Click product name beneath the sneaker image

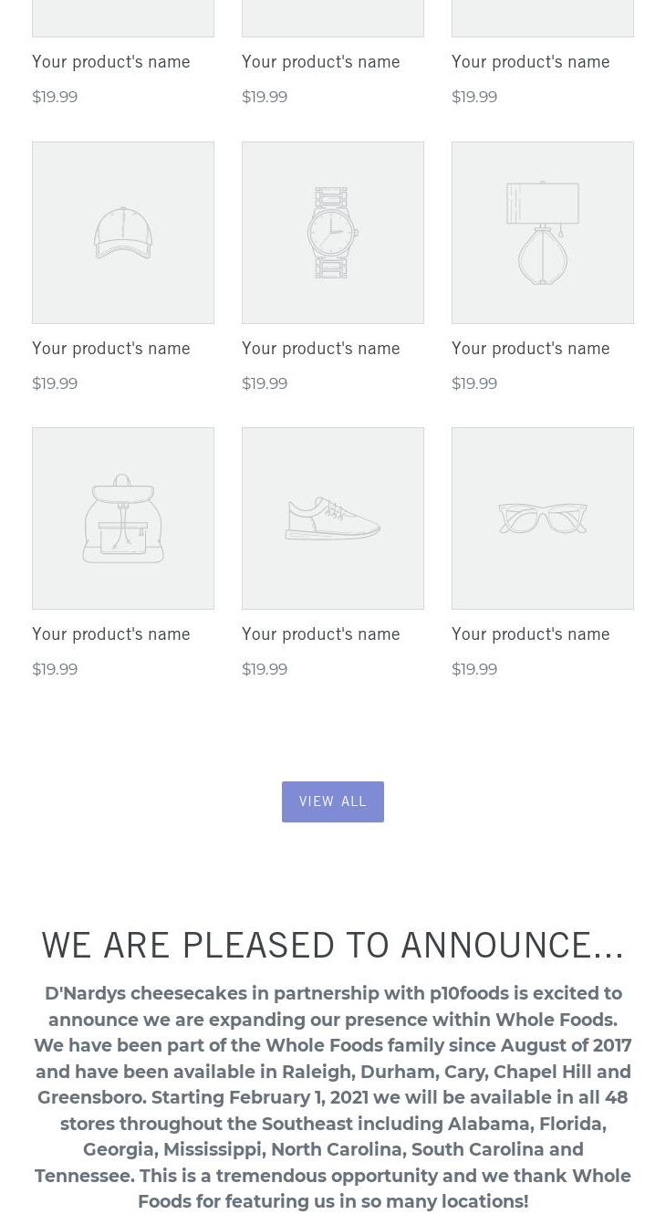(321, 634)
